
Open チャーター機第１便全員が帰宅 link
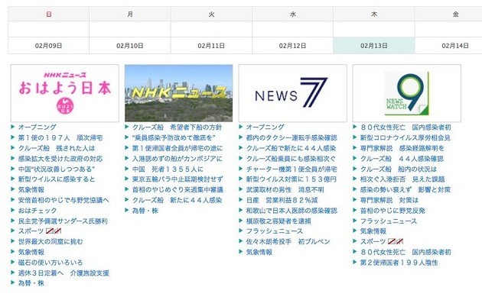tap(291, 169)
